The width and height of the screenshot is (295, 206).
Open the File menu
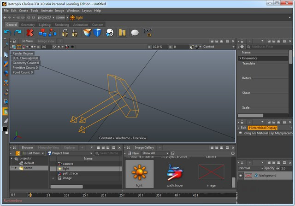(6, 11)
